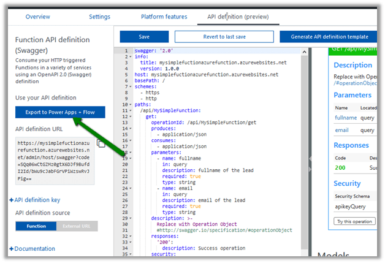Open the Overview tab
The image size is (385, 263).
click(38, 17)
